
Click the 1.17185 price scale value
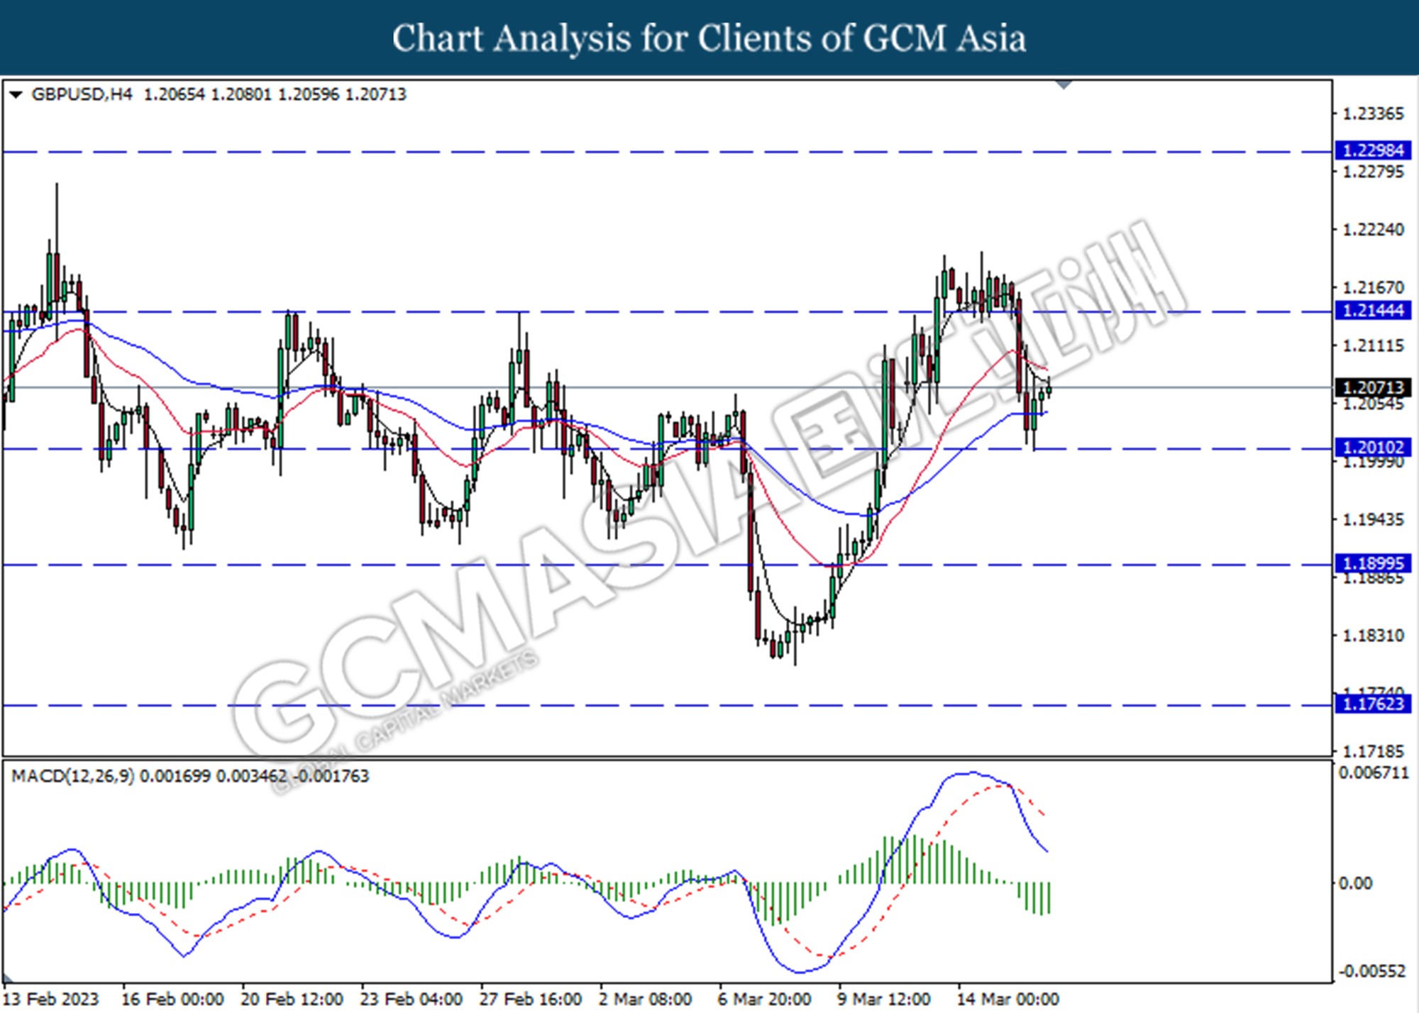coord(1374,751)
